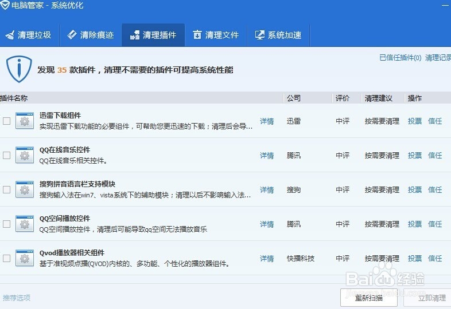This screenshot has height=309, width=451.
Task: Check the QQ在线音乐控件 checkbox
Action: point(7,155)
